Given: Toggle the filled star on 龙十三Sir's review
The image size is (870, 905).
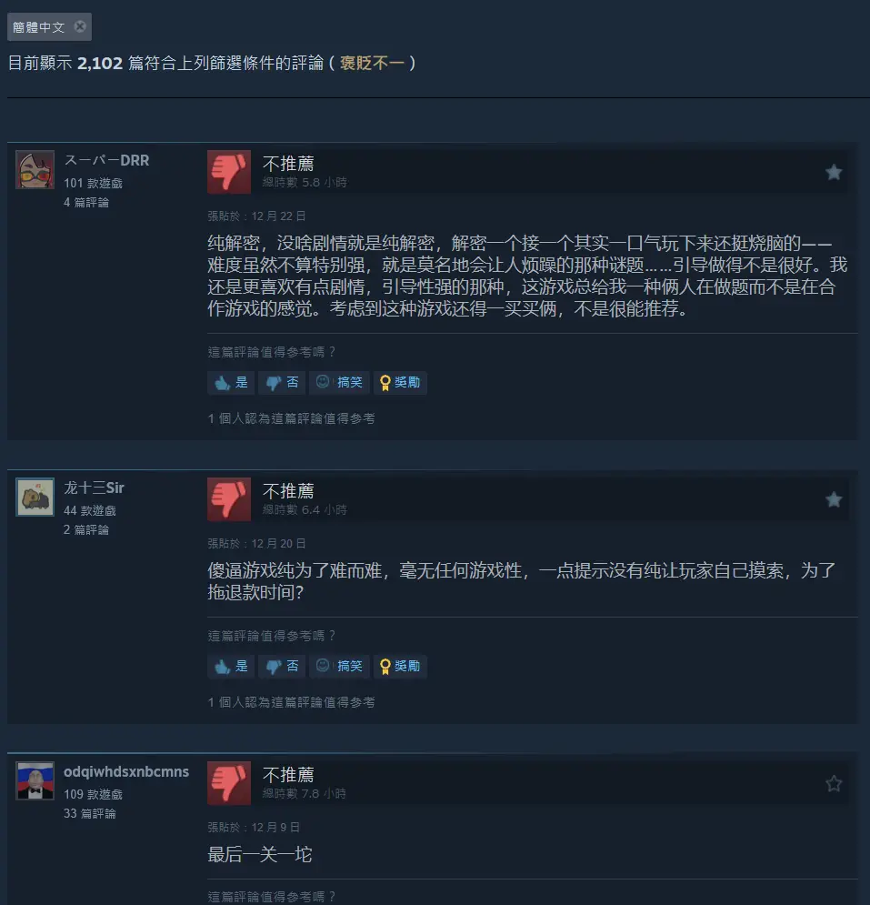Looking at the screenshot, I should (x=834, y=499).
